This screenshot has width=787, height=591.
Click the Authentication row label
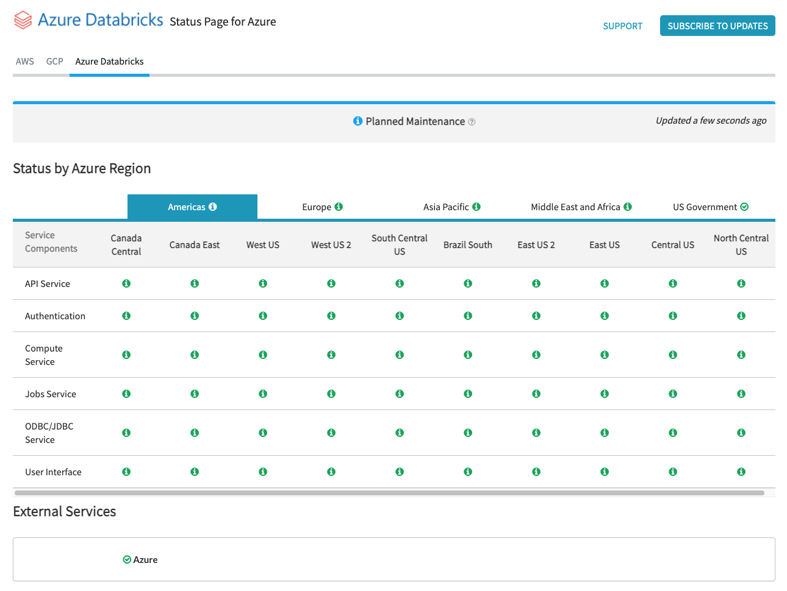55,316
